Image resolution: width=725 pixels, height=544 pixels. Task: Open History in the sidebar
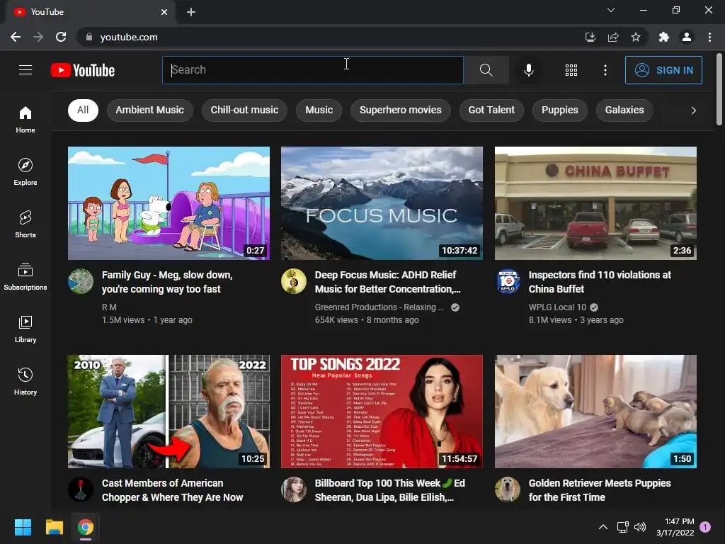click(25, 381)
